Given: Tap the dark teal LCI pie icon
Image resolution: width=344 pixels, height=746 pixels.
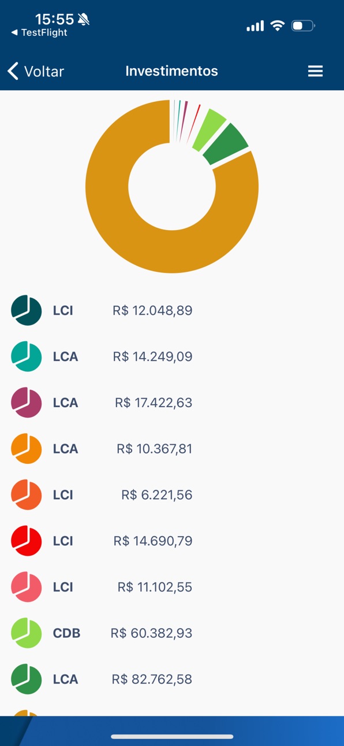Looking at the screenshot, I should [x=27, y=311].
